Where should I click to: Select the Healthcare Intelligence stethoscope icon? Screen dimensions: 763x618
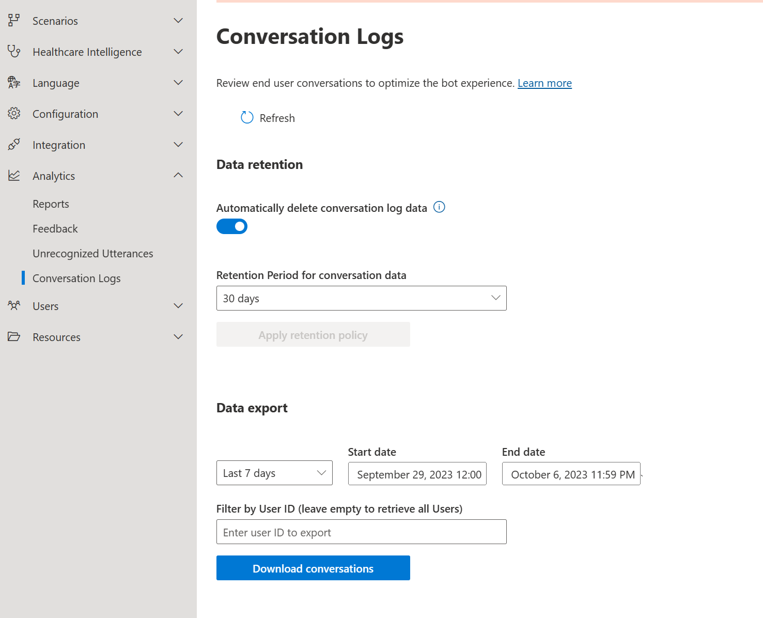click(14, 52)
